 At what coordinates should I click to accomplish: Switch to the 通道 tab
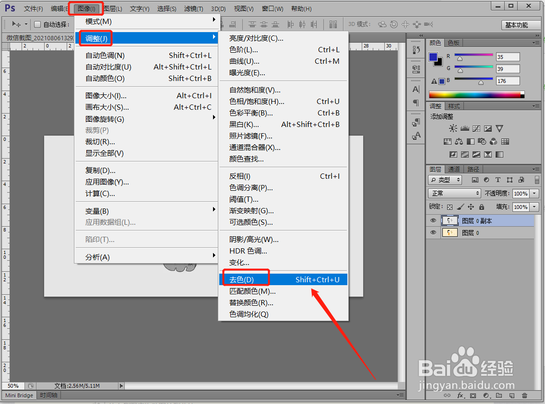(454, 169)
